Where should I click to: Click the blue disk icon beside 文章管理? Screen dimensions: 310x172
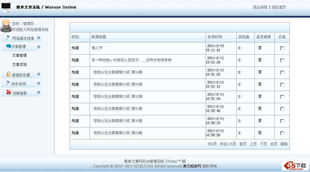8,46
